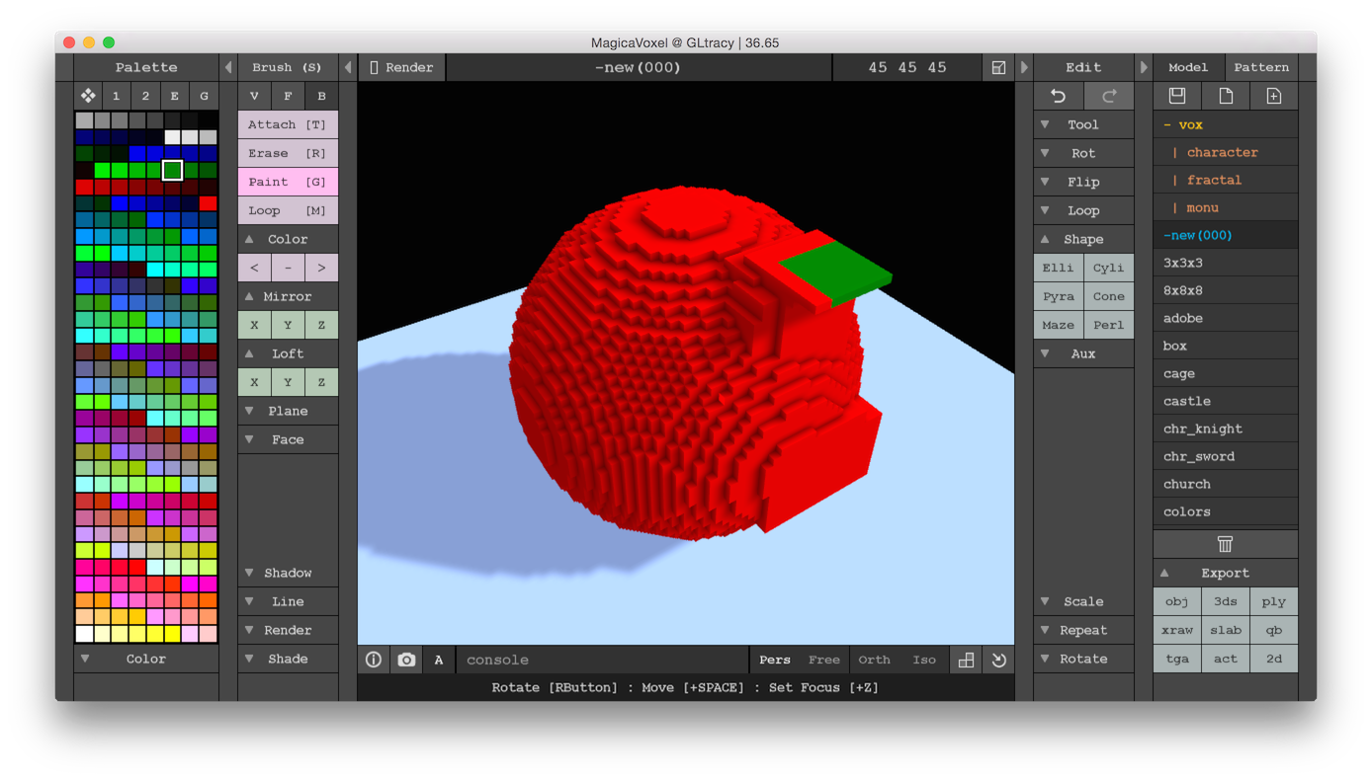
Task: Click the console input field
Action: 602,660
